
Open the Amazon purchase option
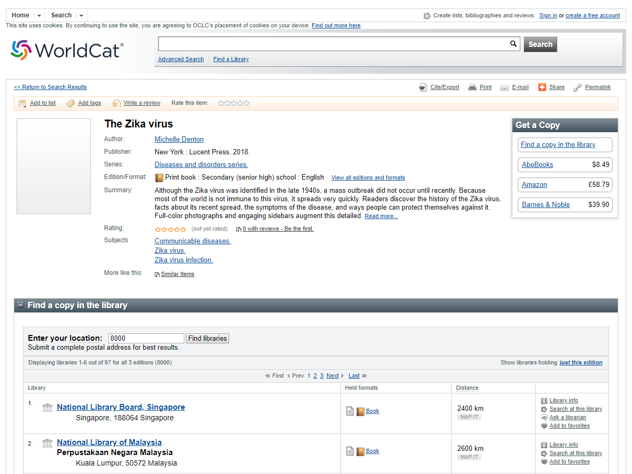[x=534, y=185]
